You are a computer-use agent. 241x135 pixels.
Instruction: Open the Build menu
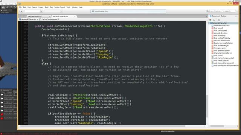[x=47, y=7]
